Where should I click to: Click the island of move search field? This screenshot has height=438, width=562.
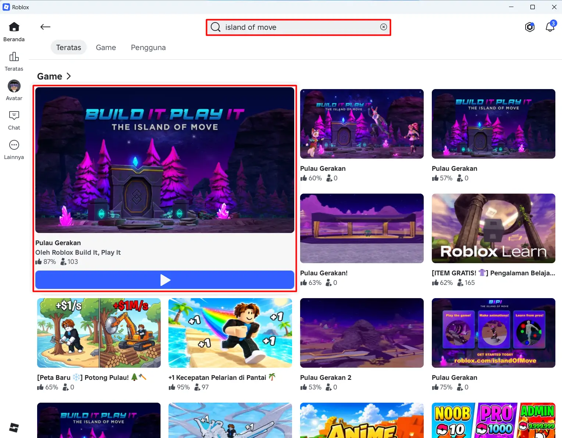[298, 27]
